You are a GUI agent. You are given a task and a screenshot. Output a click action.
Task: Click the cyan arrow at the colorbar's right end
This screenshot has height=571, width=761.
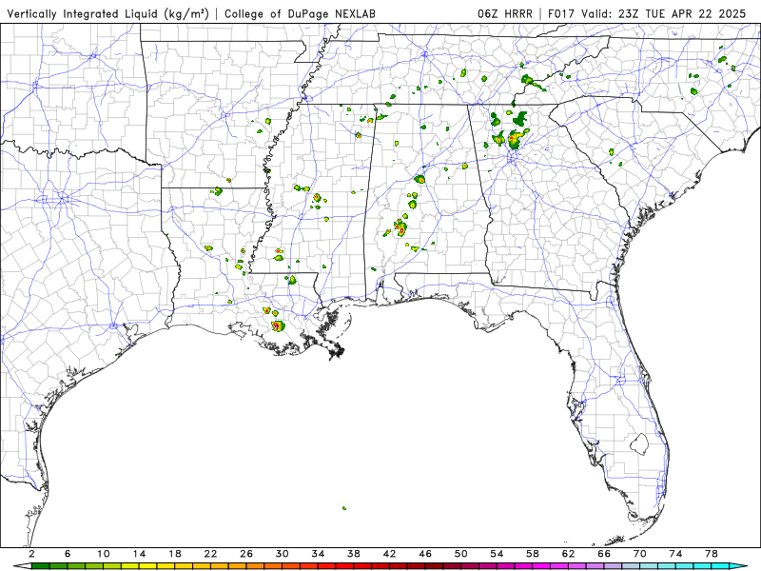tap(738, 566)
